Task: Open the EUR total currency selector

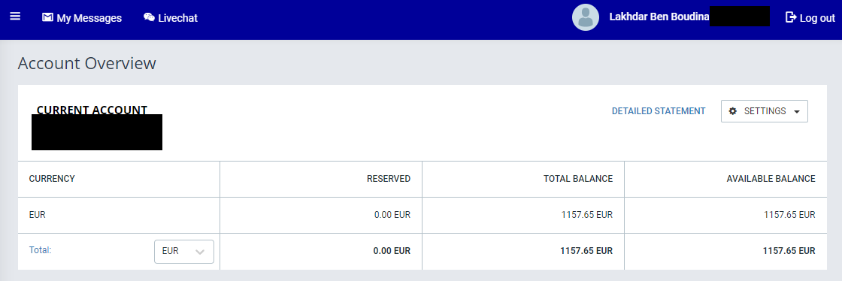Action: (x=184, y=252)
